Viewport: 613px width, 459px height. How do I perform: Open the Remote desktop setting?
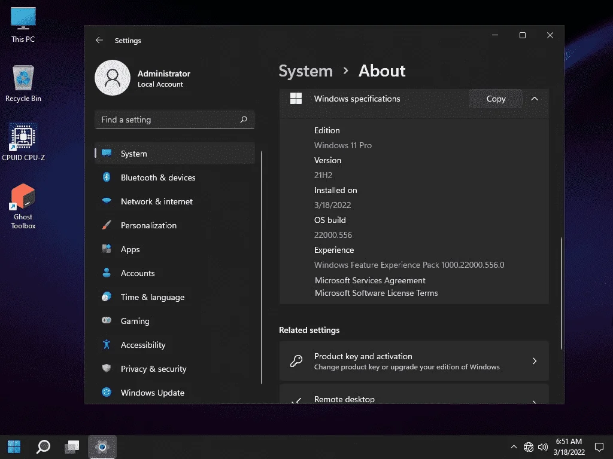(414, 394)
